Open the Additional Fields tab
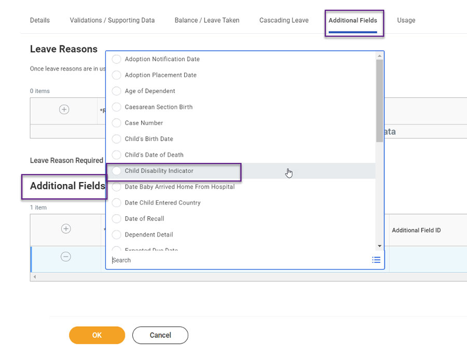This screenshot has width=467, height=348. pyautogui.click(x=353, y=20)
